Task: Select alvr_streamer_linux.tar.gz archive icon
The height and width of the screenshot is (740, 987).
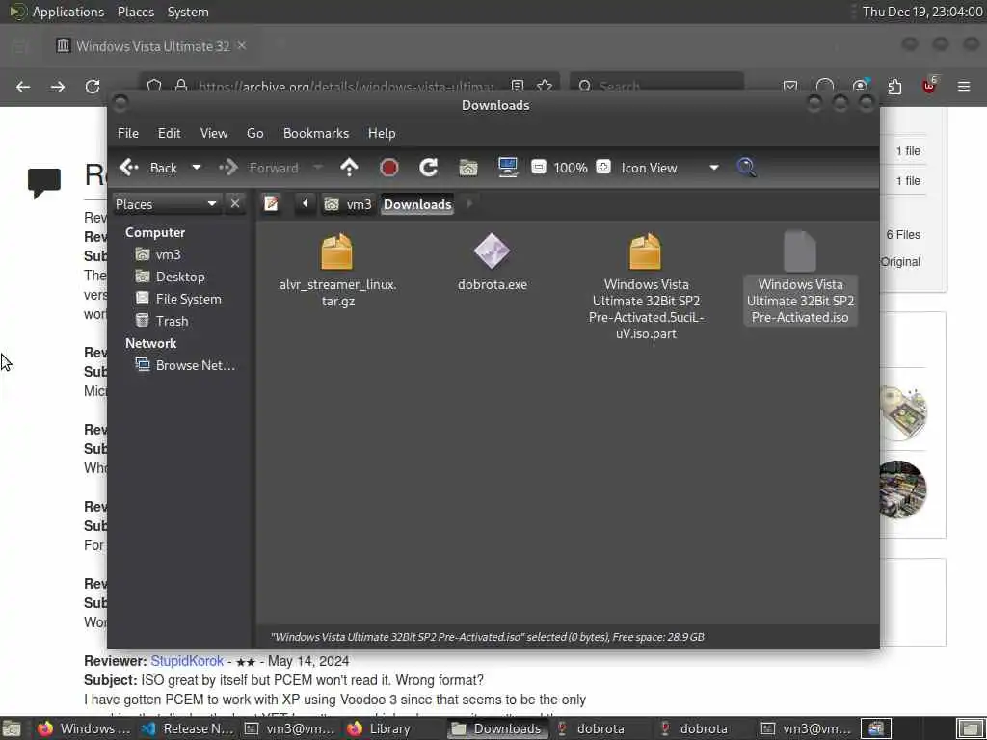Action: pyautogui.click(x=336, y=251)
